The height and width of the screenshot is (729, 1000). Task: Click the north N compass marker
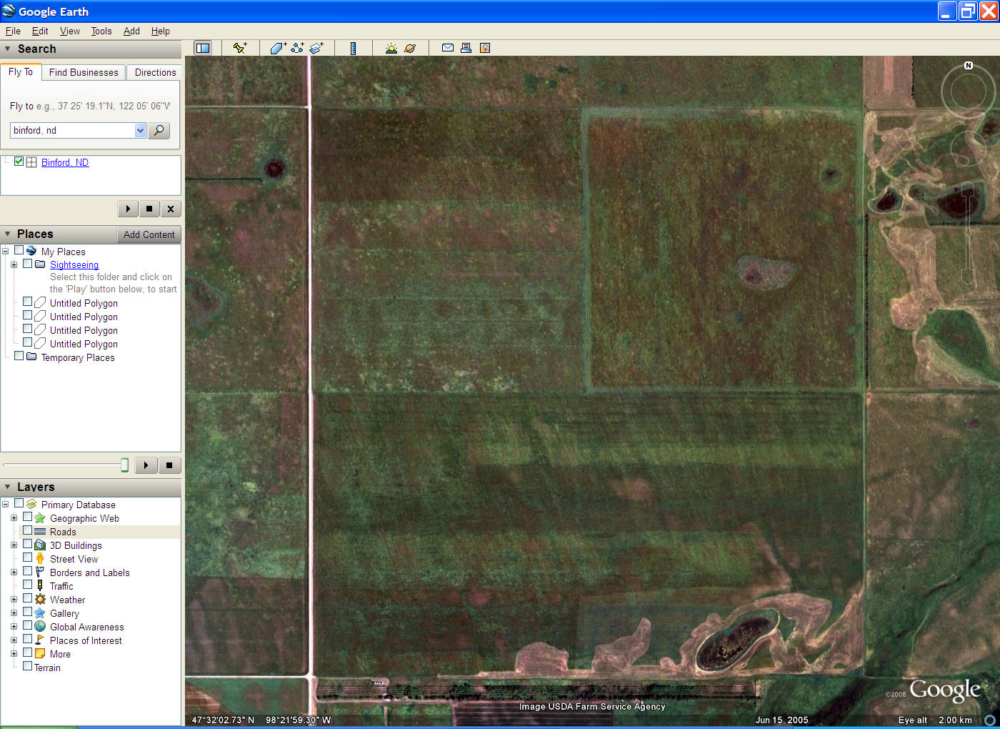pos(969,66)
